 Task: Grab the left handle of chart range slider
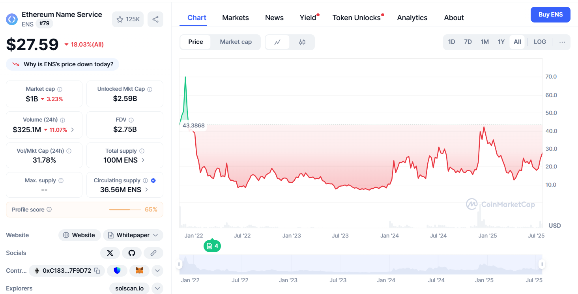point(179,264)
